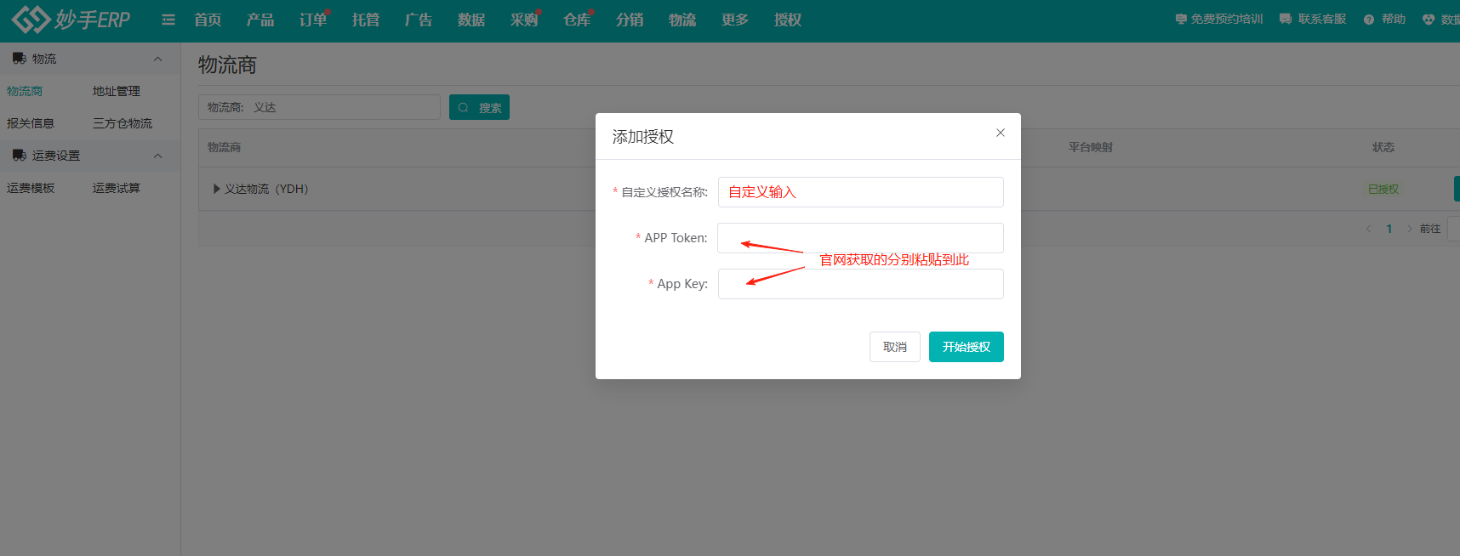Collapse the 物流 sidebar section chevron
Viewport: 1460px width, 556px height.
pyautogui.click(x=157, y=59)
